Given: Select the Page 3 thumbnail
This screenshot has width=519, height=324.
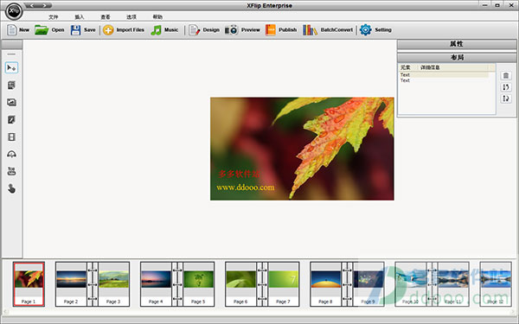Looking at the screenshot, I should coord(113,284).
